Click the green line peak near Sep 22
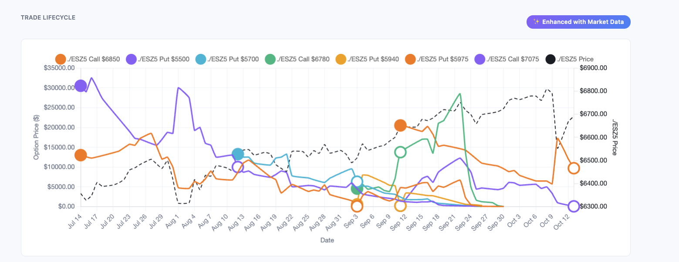 point(460,94)
